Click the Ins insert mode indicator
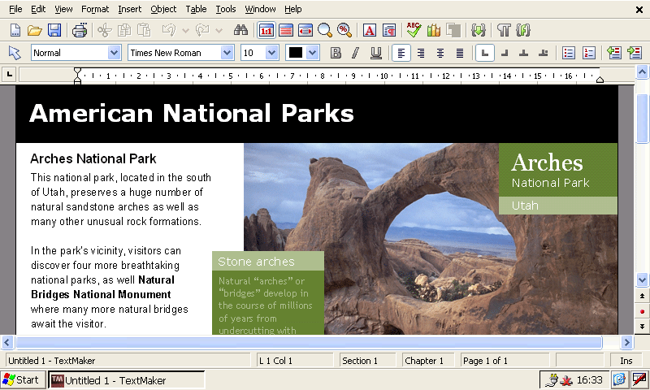Viewport: 650px width, 390px height. tap(626, 360)
